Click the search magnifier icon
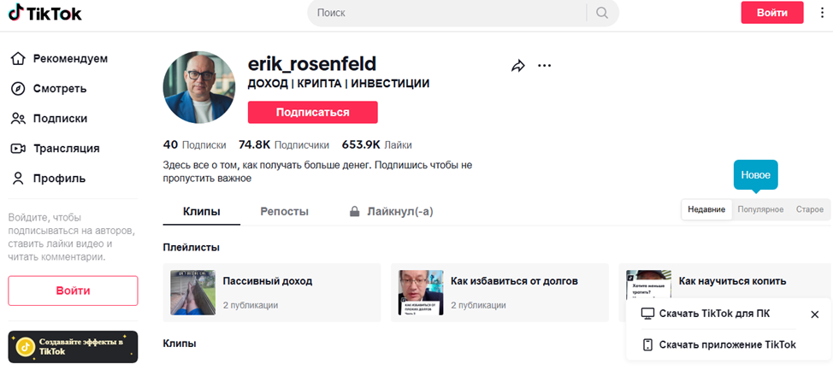Image resolution: width=833 pixels, height=370 pixels. (602, 13)
